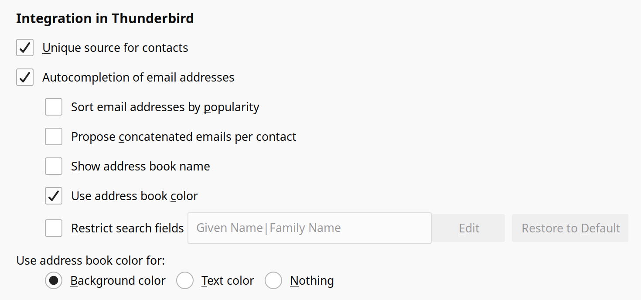Choose the Text color radio option
The height and width of the screenshot is (300, 641).
[185, 280]
